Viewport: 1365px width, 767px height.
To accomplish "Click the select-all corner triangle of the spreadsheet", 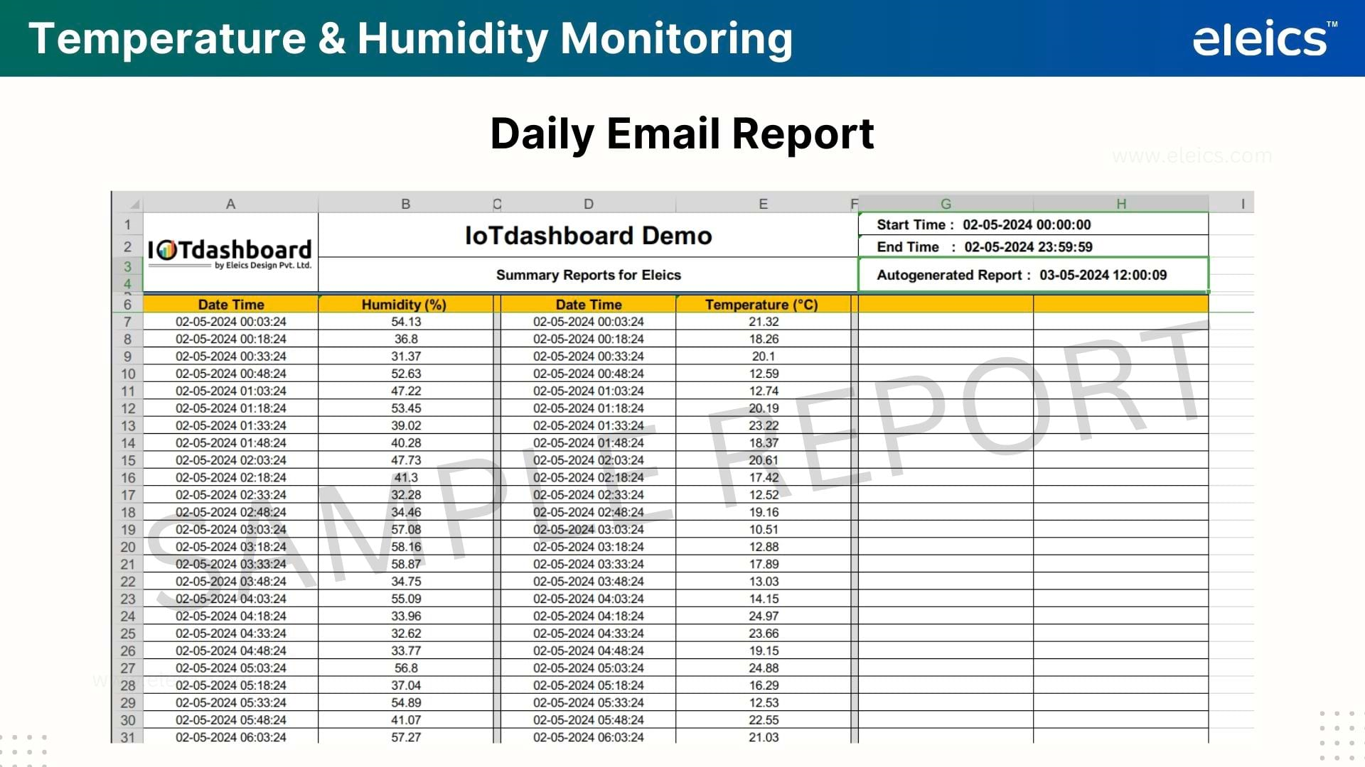I will click(134, 205).
